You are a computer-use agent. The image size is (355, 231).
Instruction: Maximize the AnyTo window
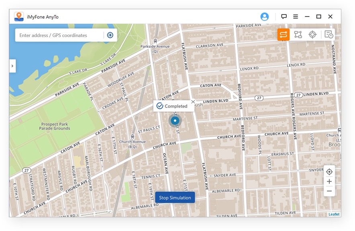click(x=318, y=16)
